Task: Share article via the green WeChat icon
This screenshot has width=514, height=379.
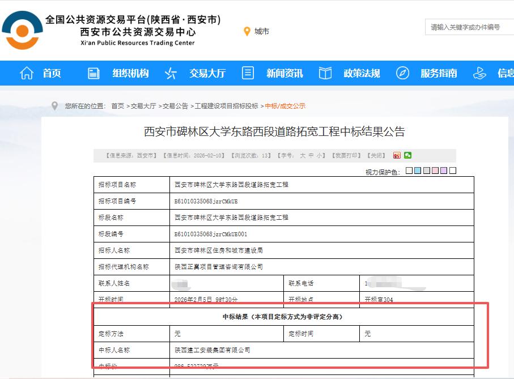Action: point(408,155)
